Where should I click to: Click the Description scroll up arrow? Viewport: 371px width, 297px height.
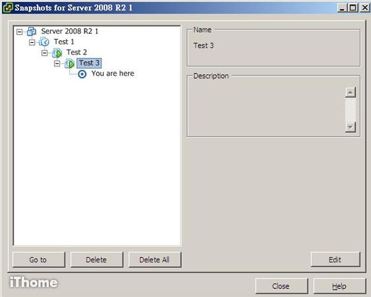(x=351, y=93)
